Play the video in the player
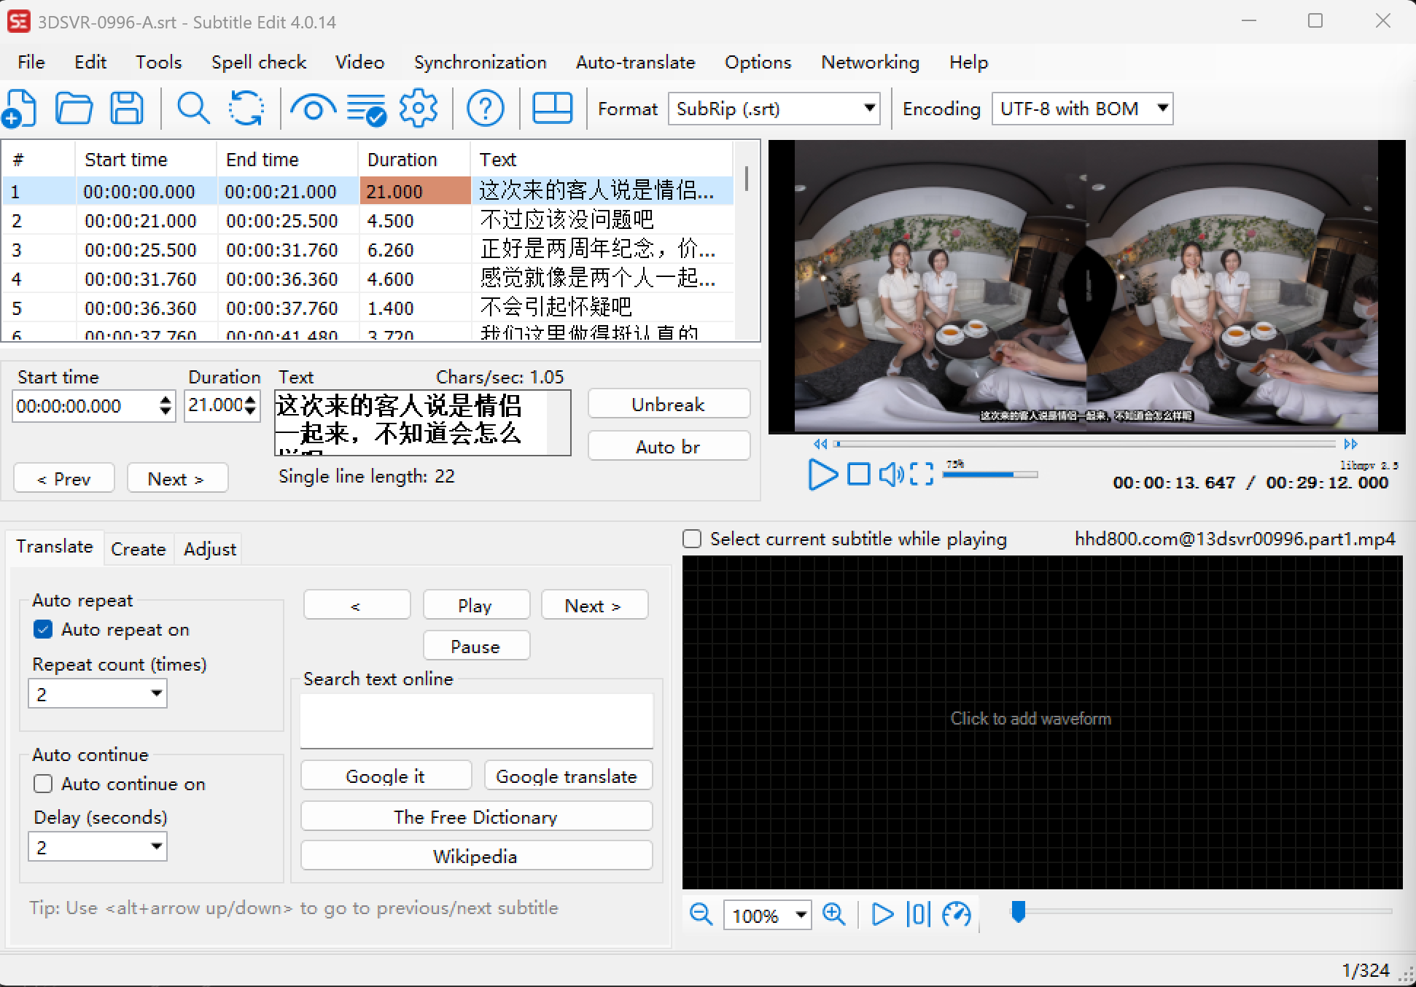1416x987 pixels. [822, 475]
